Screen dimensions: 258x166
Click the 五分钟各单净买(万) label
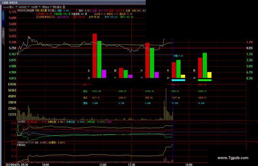coord(46,17)
